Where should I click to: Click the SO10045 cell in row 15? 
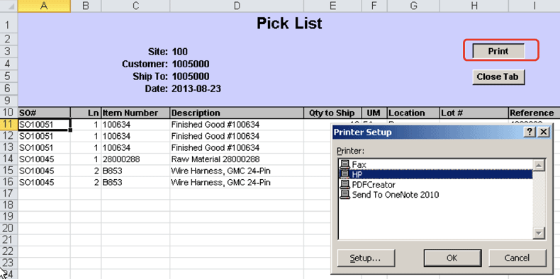tap(44, 171)
